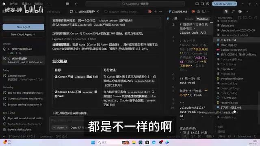Viewport: 260px width, 146px height.
Task: Toggle the side panel layout icon
Action: [x=202, y=4]
